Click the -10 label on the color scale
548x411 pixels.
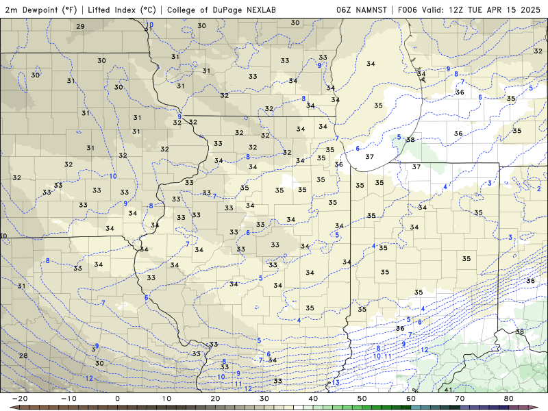tap(68, 399)
